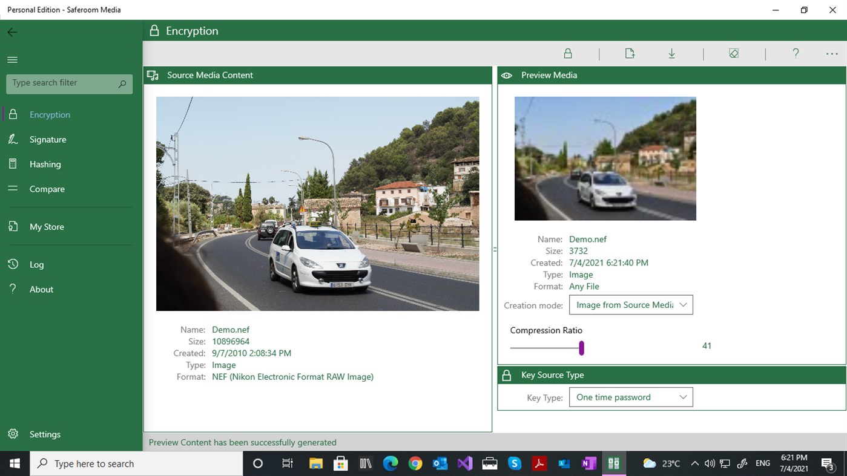Click the Key Source Type lock icon
Screen dimensions: 847x476
point(506,375)
